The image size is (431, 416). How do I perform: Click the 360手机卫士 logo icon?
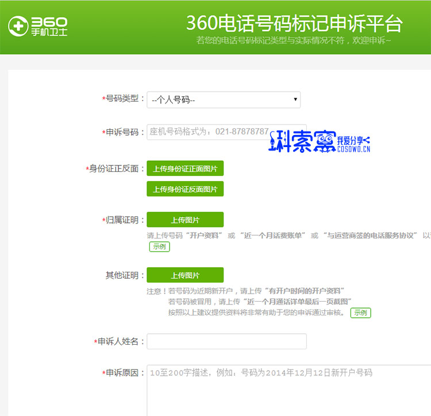click(x=38, y=26)
